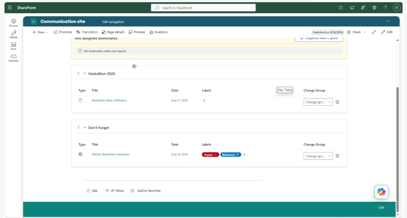Click the Share button

point(354,32)
